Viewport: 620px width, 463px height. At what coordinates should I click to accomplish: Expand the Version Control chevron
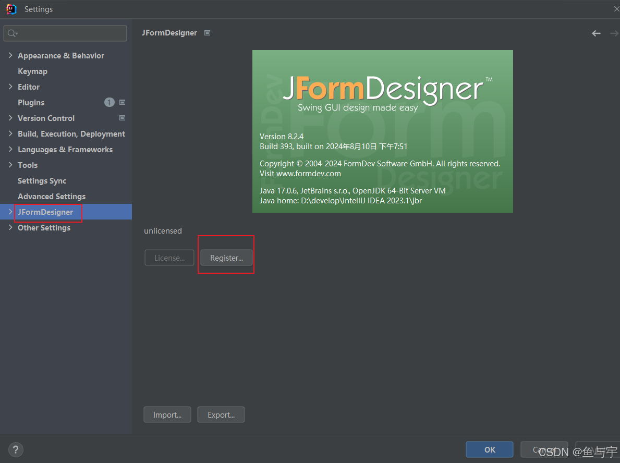10,118
